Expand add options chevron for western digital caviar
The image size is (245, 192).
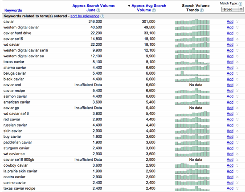click(x=237, y=28)
